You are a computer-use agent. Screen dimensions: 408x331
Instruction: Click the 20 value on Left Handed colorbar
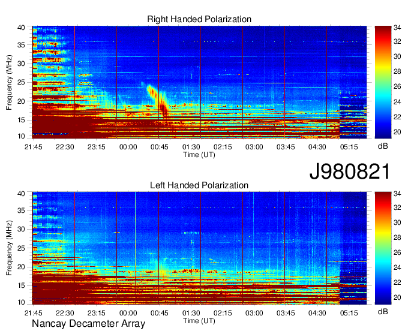(x=397, y=297)
